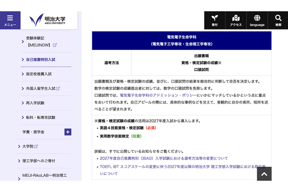This screenshot has width=288, height=192.
Task: Click the Meiji University logo
Action: [47, 20]
